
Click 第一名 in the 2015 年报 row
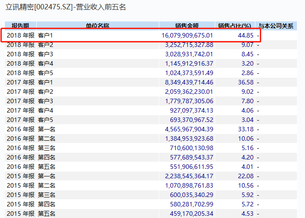tap(47, 176)
